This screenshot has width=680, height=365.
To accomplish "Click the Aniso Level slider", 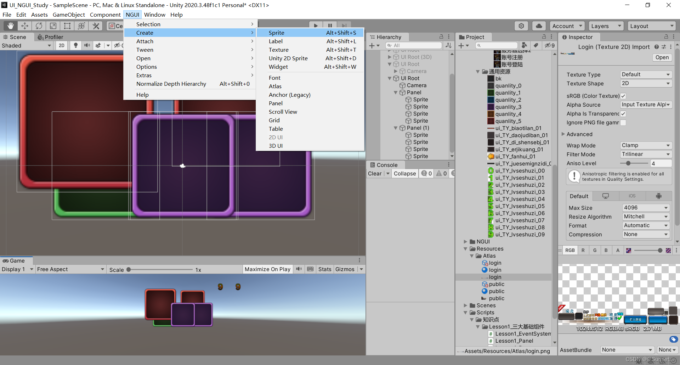I will [634, 163].
